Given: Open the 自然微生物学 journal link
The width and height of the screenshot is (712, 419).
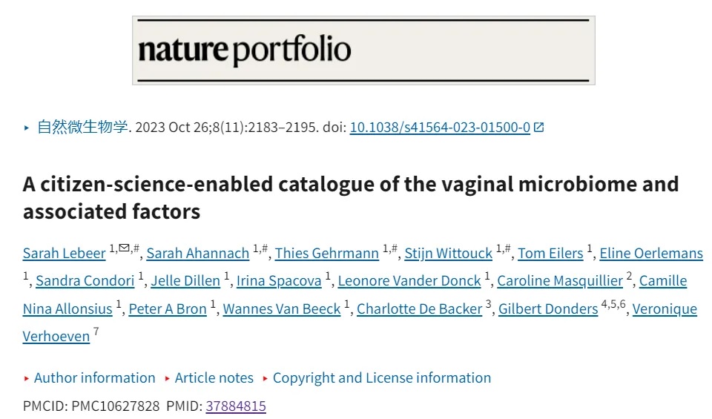Looking at the screenshot, I should 82,127.
